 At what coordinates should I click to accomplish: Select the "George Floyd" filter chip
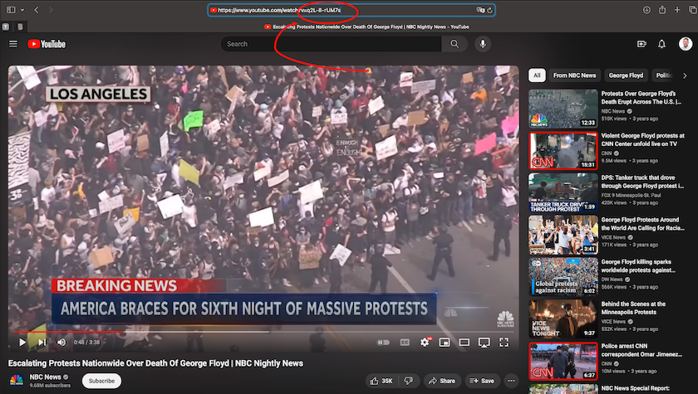(x=626, y=75)
